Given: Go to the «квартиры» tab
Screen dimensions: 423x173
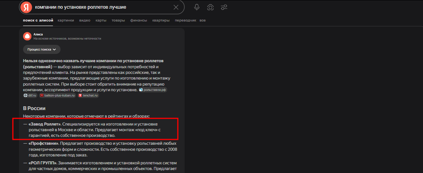Looking at the screenshot, I should tap(161, 20).
